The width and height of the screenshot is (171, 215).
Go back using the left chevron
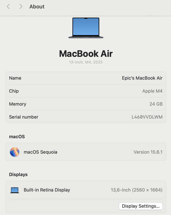click(8, 6)
